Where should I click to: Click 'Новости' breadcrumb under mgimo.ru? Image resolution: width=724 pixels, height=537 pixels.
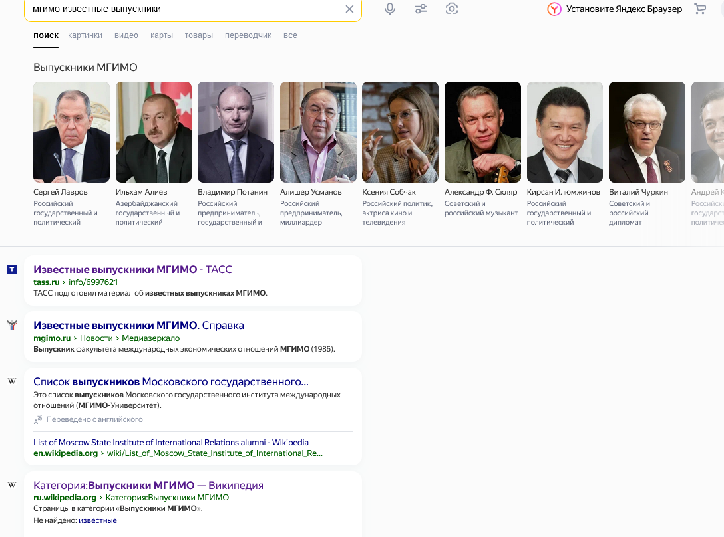click(96, 338)
